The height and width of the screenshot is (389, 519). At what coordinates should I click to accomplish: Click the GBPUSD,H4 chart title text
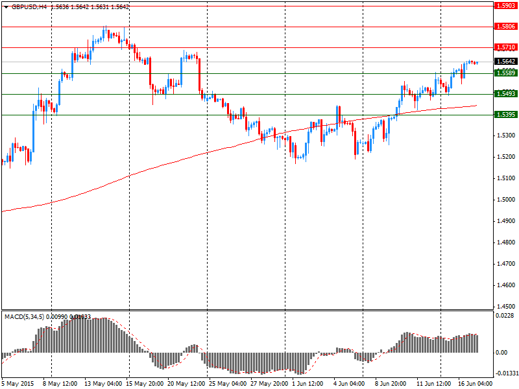[x=29, y=7]
